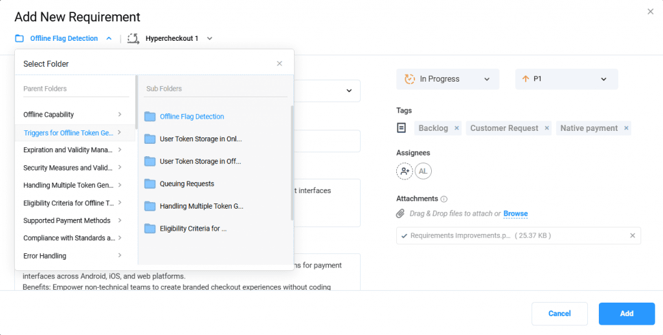The height and width of the screenshot is (335, 663).
Task: Select the Offline Capability parent folder
Action: pos(73,115)
